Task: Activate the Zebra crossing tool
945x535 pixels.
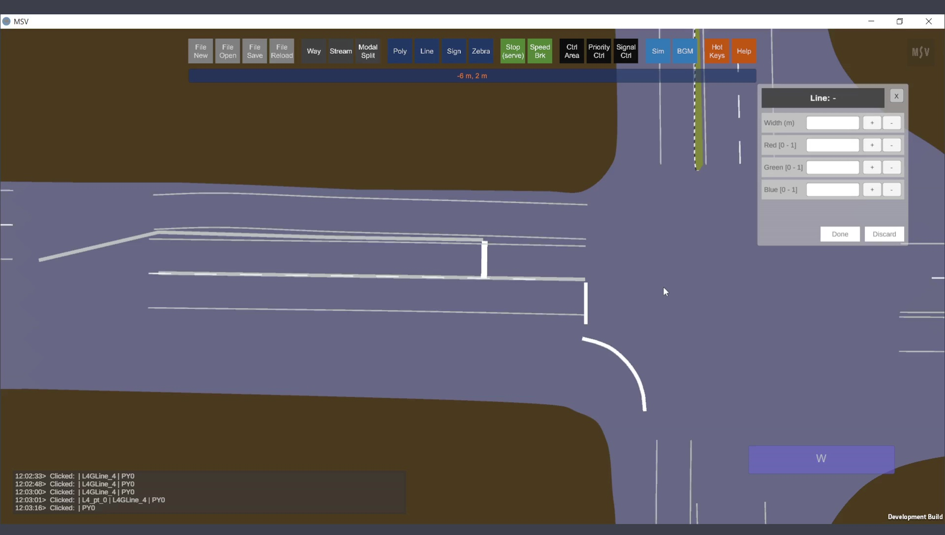Action: point(480,51)
